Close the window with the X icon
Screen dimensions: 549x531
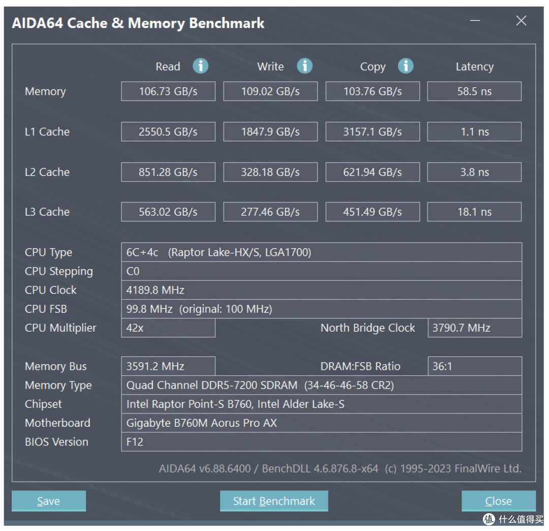(x=521, y=21)
